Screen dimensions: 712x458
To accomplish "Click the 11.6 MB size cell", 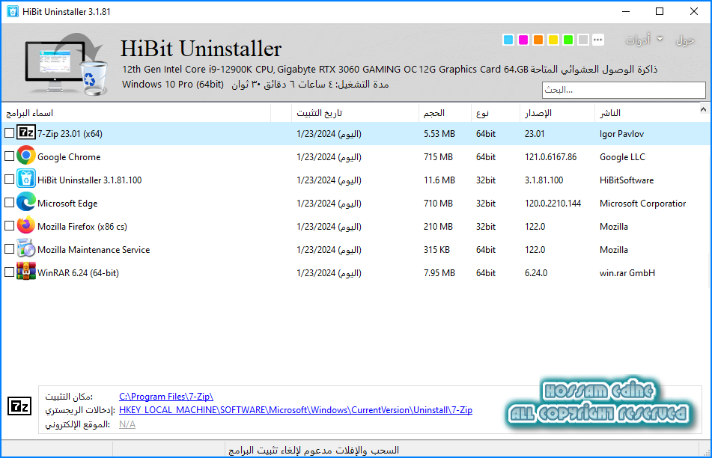I will pyautogui.click(x=439, y=180).
